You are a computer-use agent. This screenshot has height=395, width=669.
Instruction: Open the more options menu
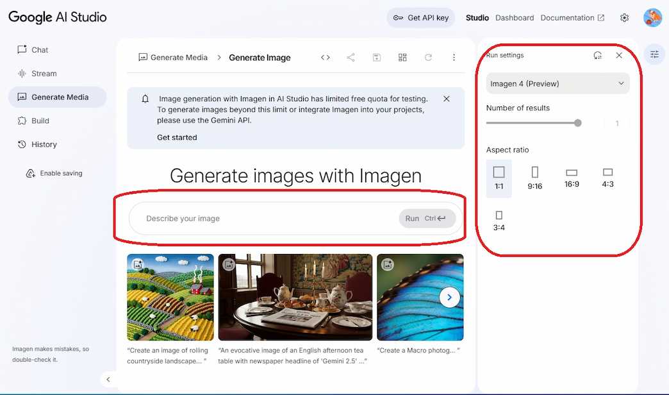(454, 57)
